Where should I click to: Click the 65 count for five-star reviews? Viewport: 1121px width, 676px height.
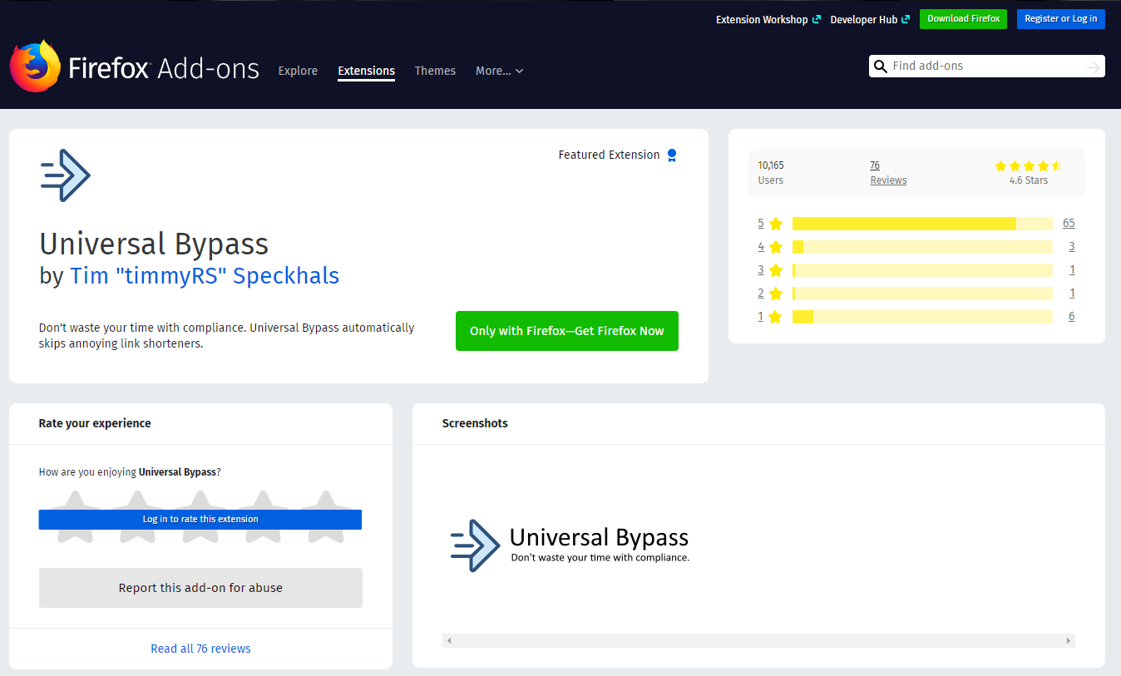click(x=1069, y=223)
